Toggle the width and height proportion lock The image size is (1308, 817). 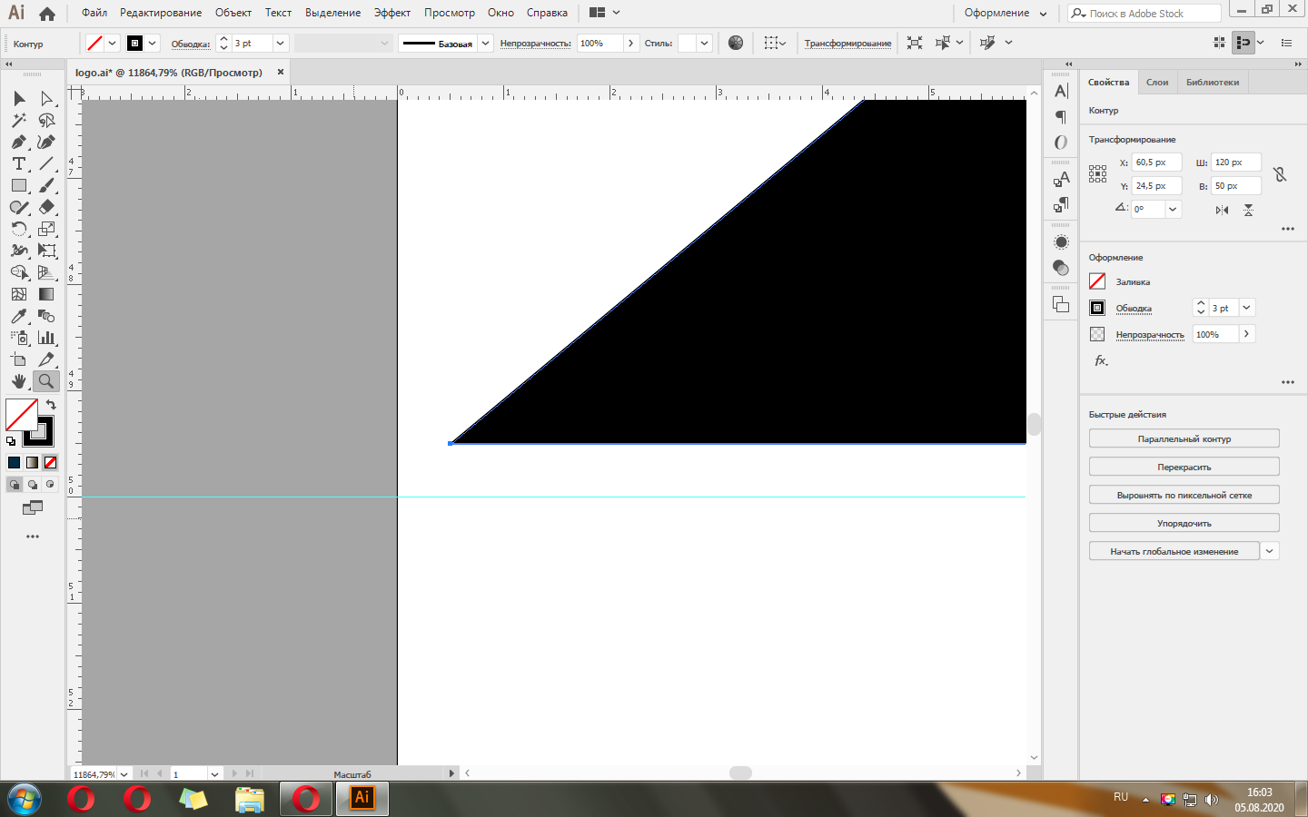tap(1280, 174)
